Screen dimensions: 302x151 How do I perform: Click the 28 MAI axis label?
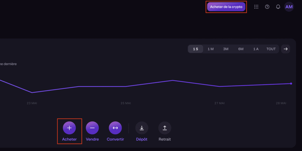click(x=281, y=103)
